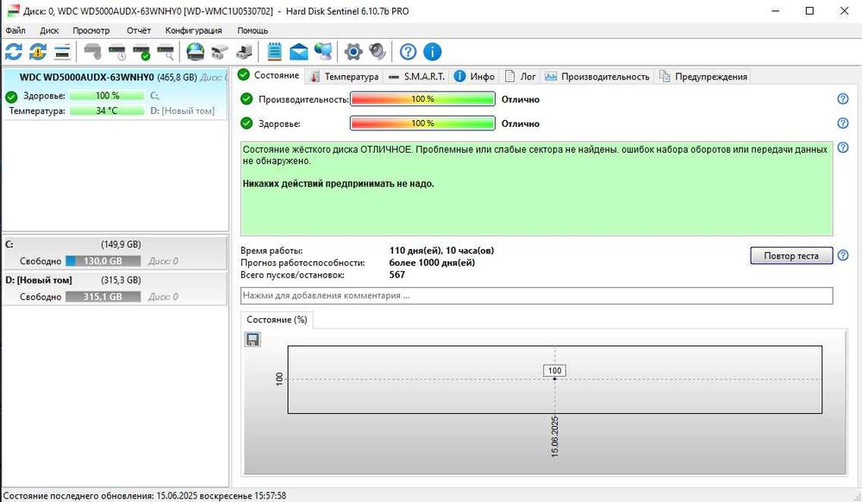Screen dimensions: 862x502
Task: Click the left panel 100 % health bar
Action: click(107, 95)
